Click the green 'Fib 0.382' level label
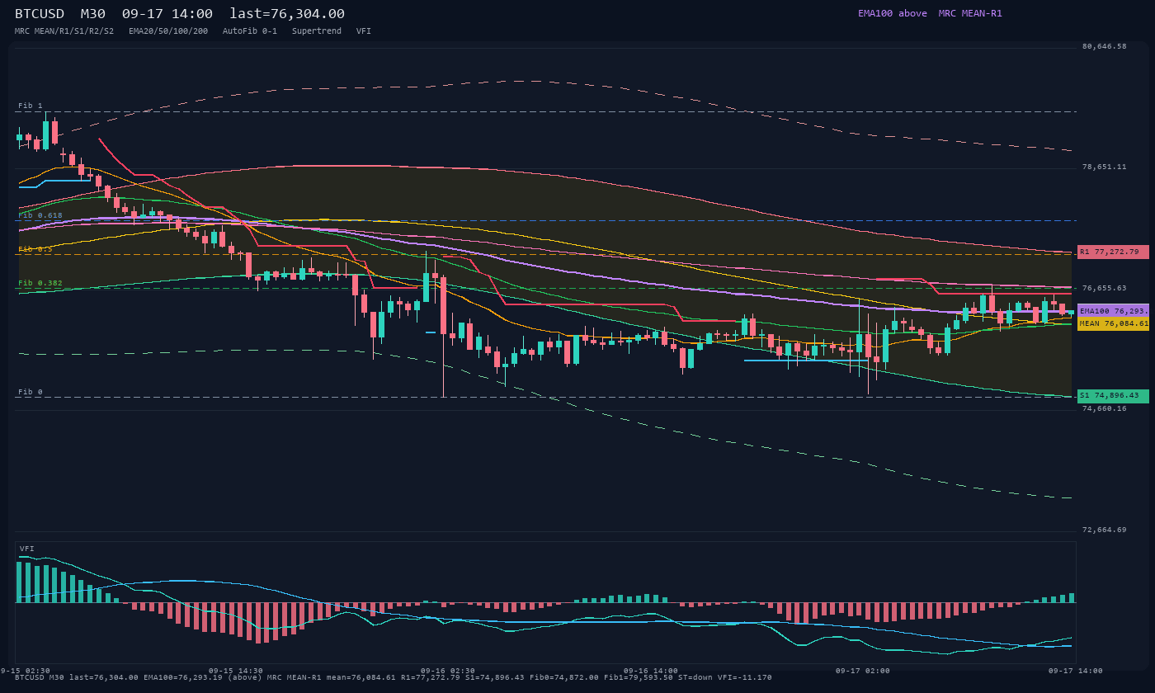This screenshot has height=693, width=1155. pos(40,283)
